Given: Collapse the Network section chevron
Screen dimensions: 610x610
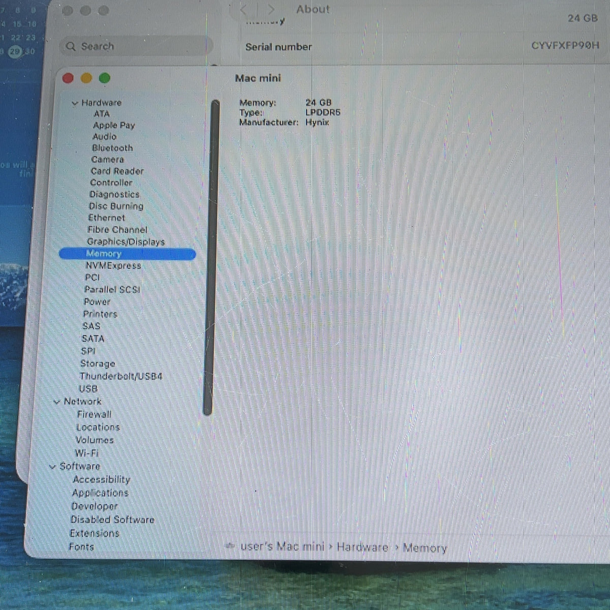Looking at the screenshot, I should point(56,402).
